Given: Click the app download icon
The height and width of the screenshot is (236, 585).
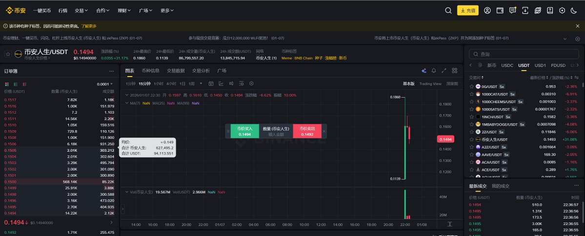Looking at the screenshot, I should (x=525, y=10).
